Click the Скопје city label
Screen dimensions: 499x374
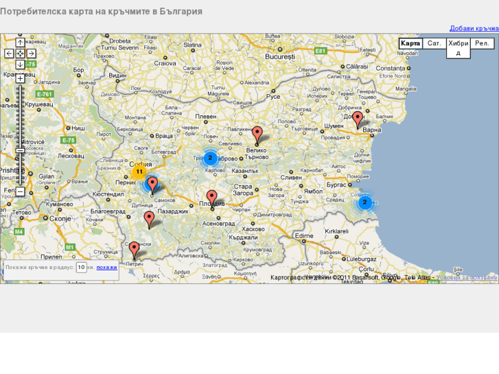60,219
